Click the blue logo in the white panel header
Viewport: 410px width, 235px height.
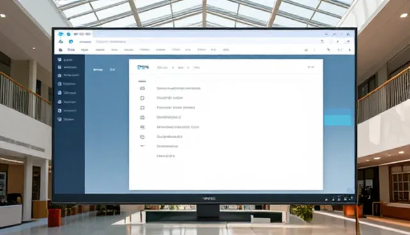tap(143, 67)
